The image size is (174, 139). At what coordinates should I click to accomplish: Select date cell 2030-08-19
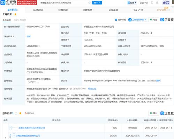pos(151,136)
